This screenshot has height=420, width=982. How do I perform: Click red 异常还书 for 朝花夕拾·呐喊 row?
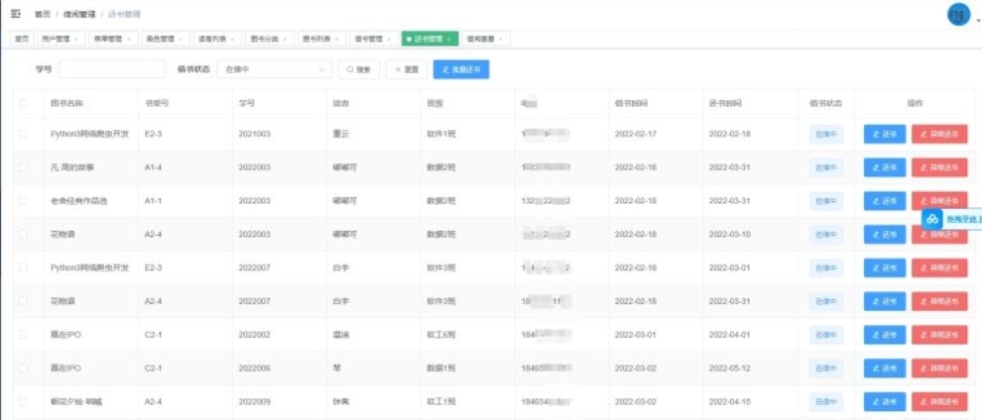[938, 401]
